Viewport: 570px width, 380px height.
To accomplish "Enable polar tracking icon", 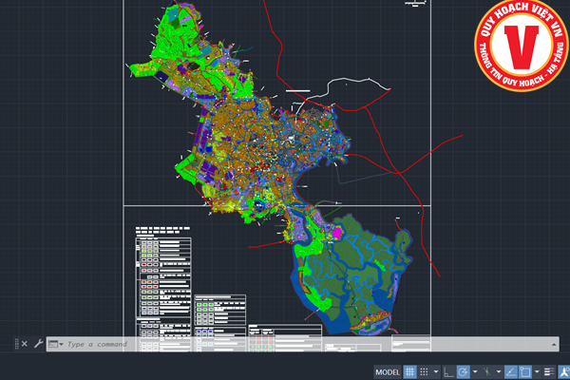I will pos(463,371).
